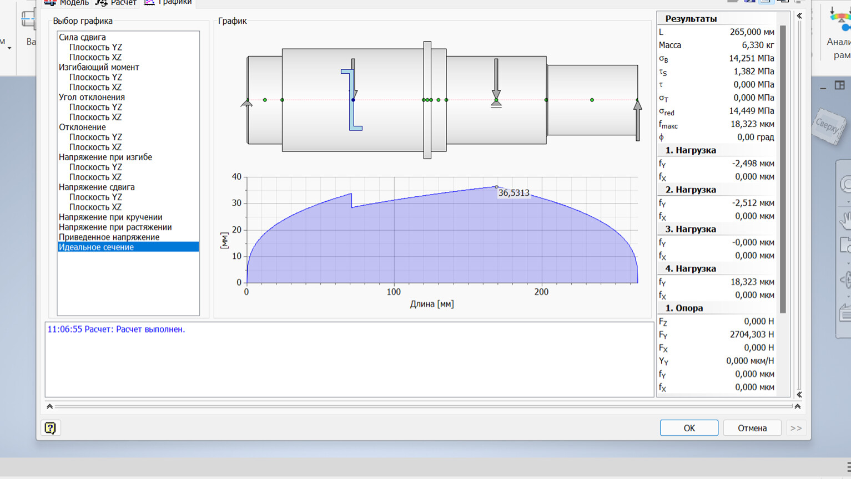851x479 pixels.
Task: Minimize the background document window
Action: (x=823, y=88)
